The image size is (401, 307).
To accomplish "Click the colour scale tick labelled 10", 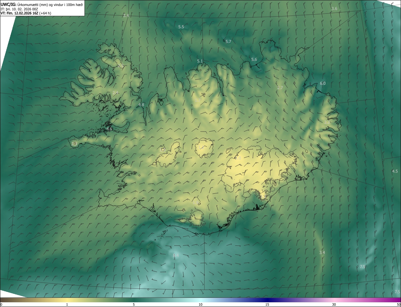I will click(200, 304).
